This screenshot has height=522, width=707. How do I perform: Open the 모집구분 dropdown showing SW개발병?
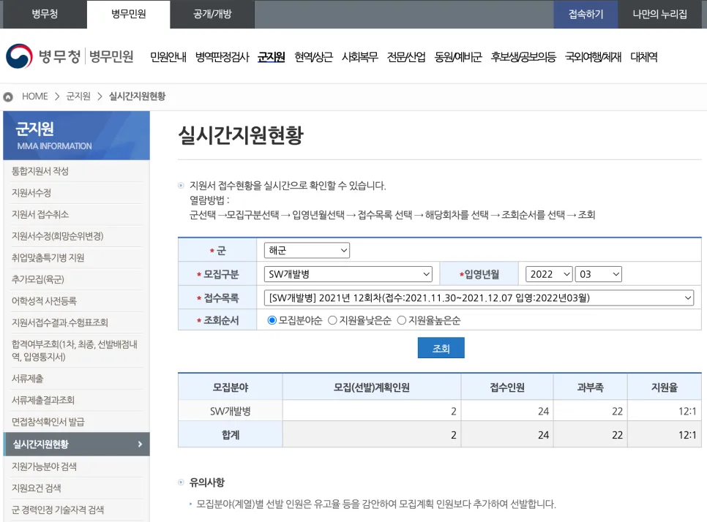click(x=348, y=274)
